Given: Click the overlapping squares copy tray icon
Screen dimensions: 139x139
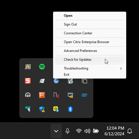Looking at the screenshot, I should click(x=85, y=81).
